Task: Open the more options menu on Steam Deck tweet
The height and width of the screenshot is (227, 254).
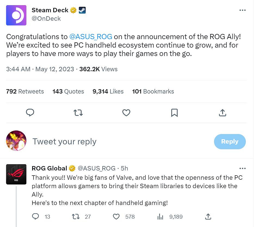Action: [242, 10]
